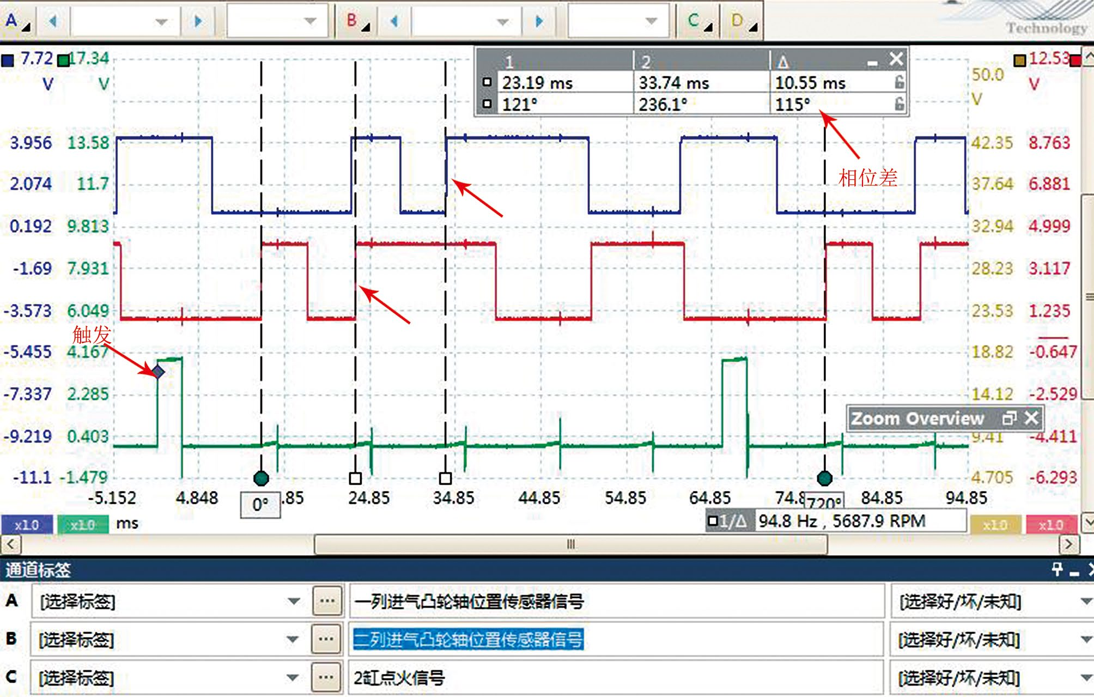Screen dimensions: 1094x697
Task: Open channel B label selection dropdown
Action: (293, 639)
